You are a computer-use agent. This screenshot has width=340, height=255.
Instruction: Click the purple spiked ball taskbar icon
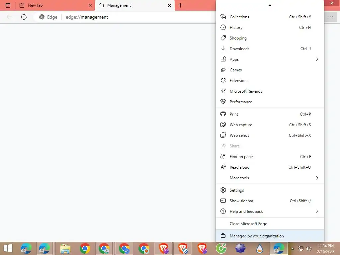[240, 248]
